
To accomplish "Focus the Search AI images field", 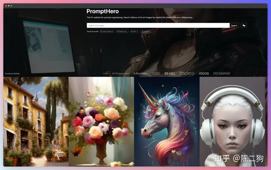I will pos(158,26).
